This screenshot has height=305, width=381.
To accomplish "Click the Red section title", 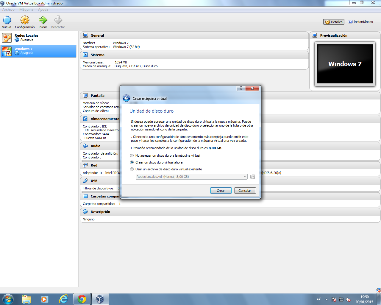I will pyautogui.click(x=94, y=165).
